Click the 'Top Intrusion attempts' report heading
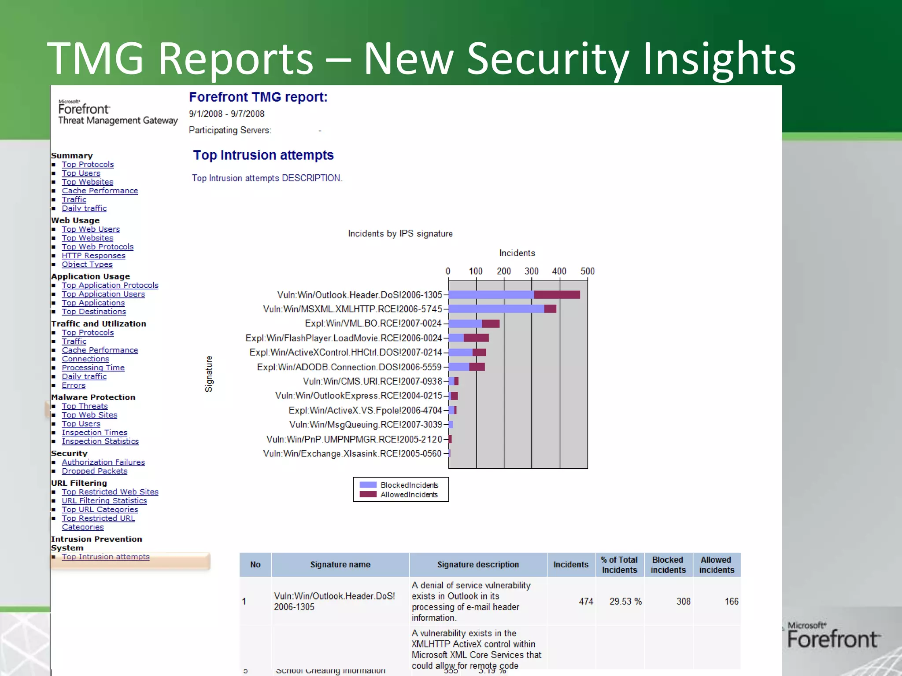Screen dimensions: 902x676 (263, 155)
